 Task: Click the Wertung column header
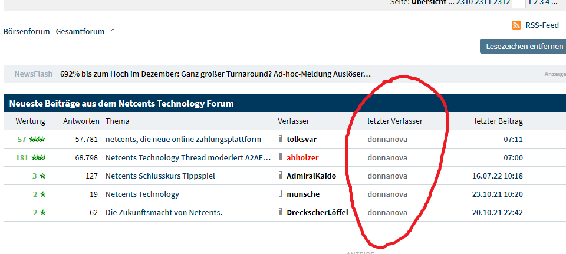pyautogui.click(x=30, y=121)
